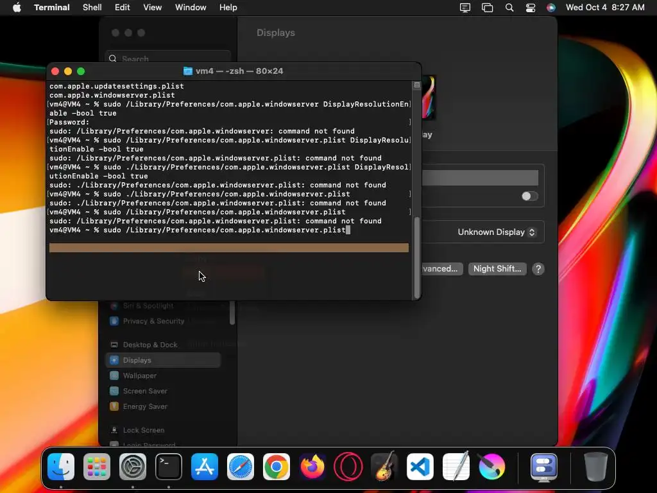Close the Terminal window with red button
657x493 pixels.
point(55,71)
